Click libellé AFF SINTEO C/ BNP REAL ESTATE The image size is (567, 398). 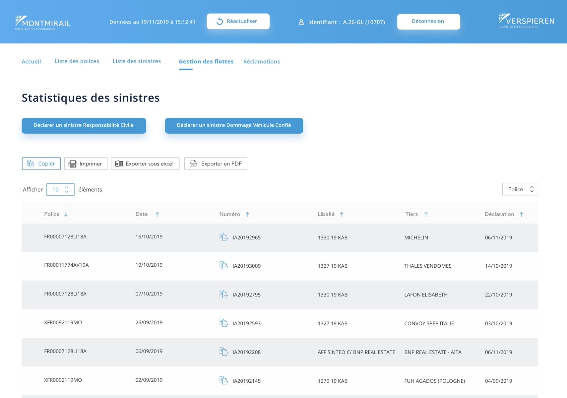pyautogui.click(x=356, y=352)
